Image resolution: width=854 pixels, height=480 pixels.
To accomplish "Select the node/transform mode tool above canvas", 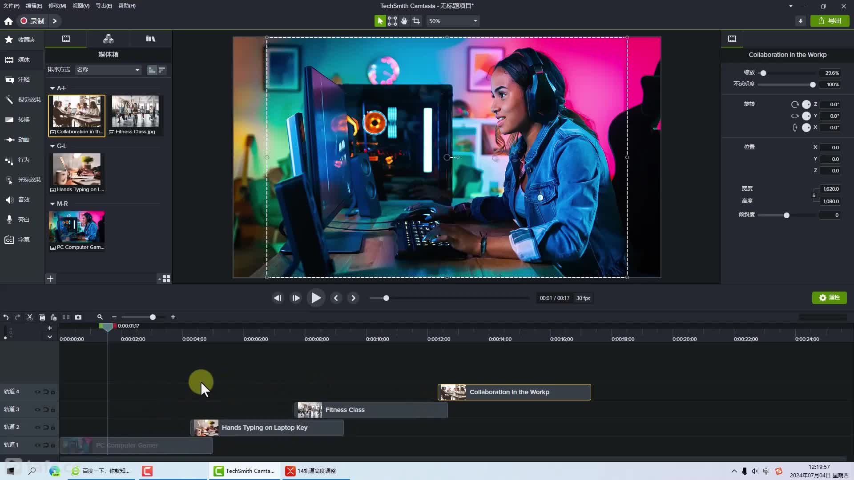I will tap(392, 21).
